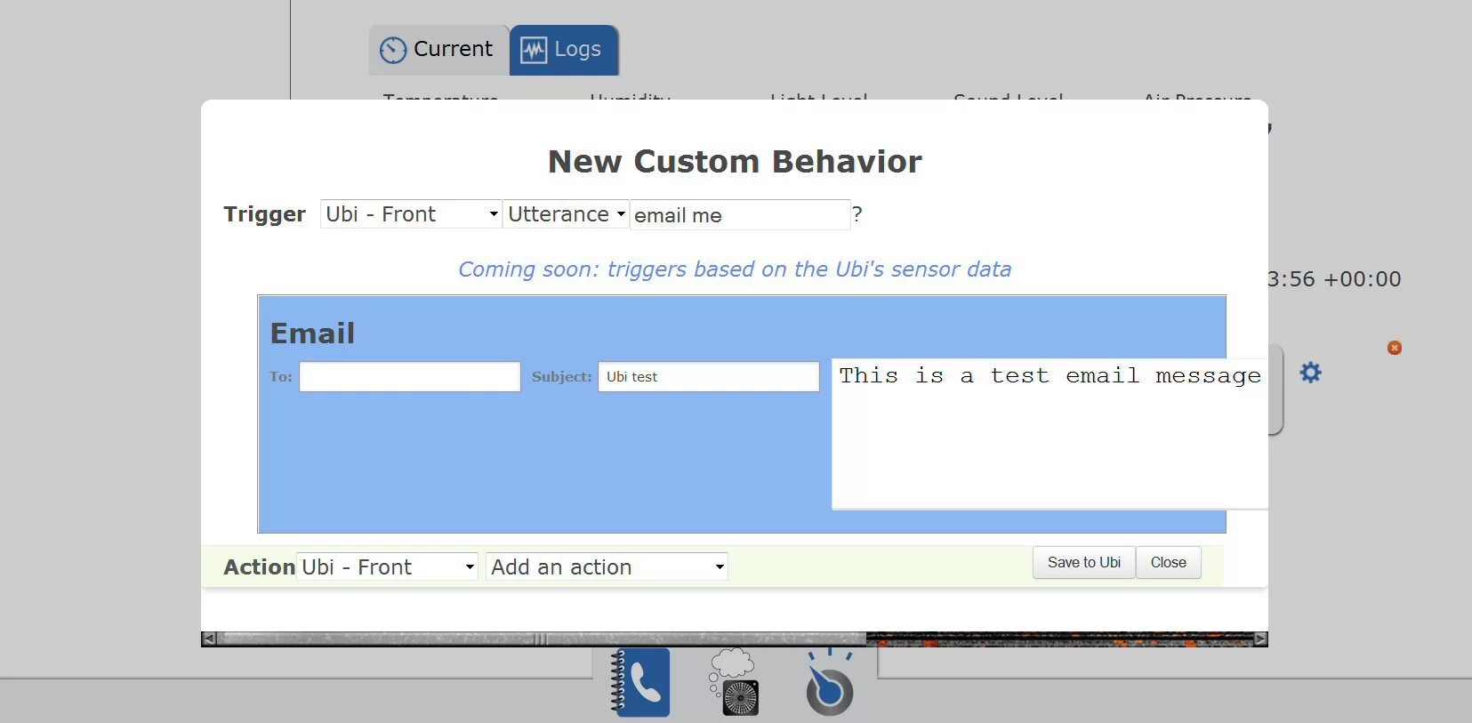Viewport: 1472px width, 723px height.
Task: Fill in the email To field
Action: click(x=410, y=376)
